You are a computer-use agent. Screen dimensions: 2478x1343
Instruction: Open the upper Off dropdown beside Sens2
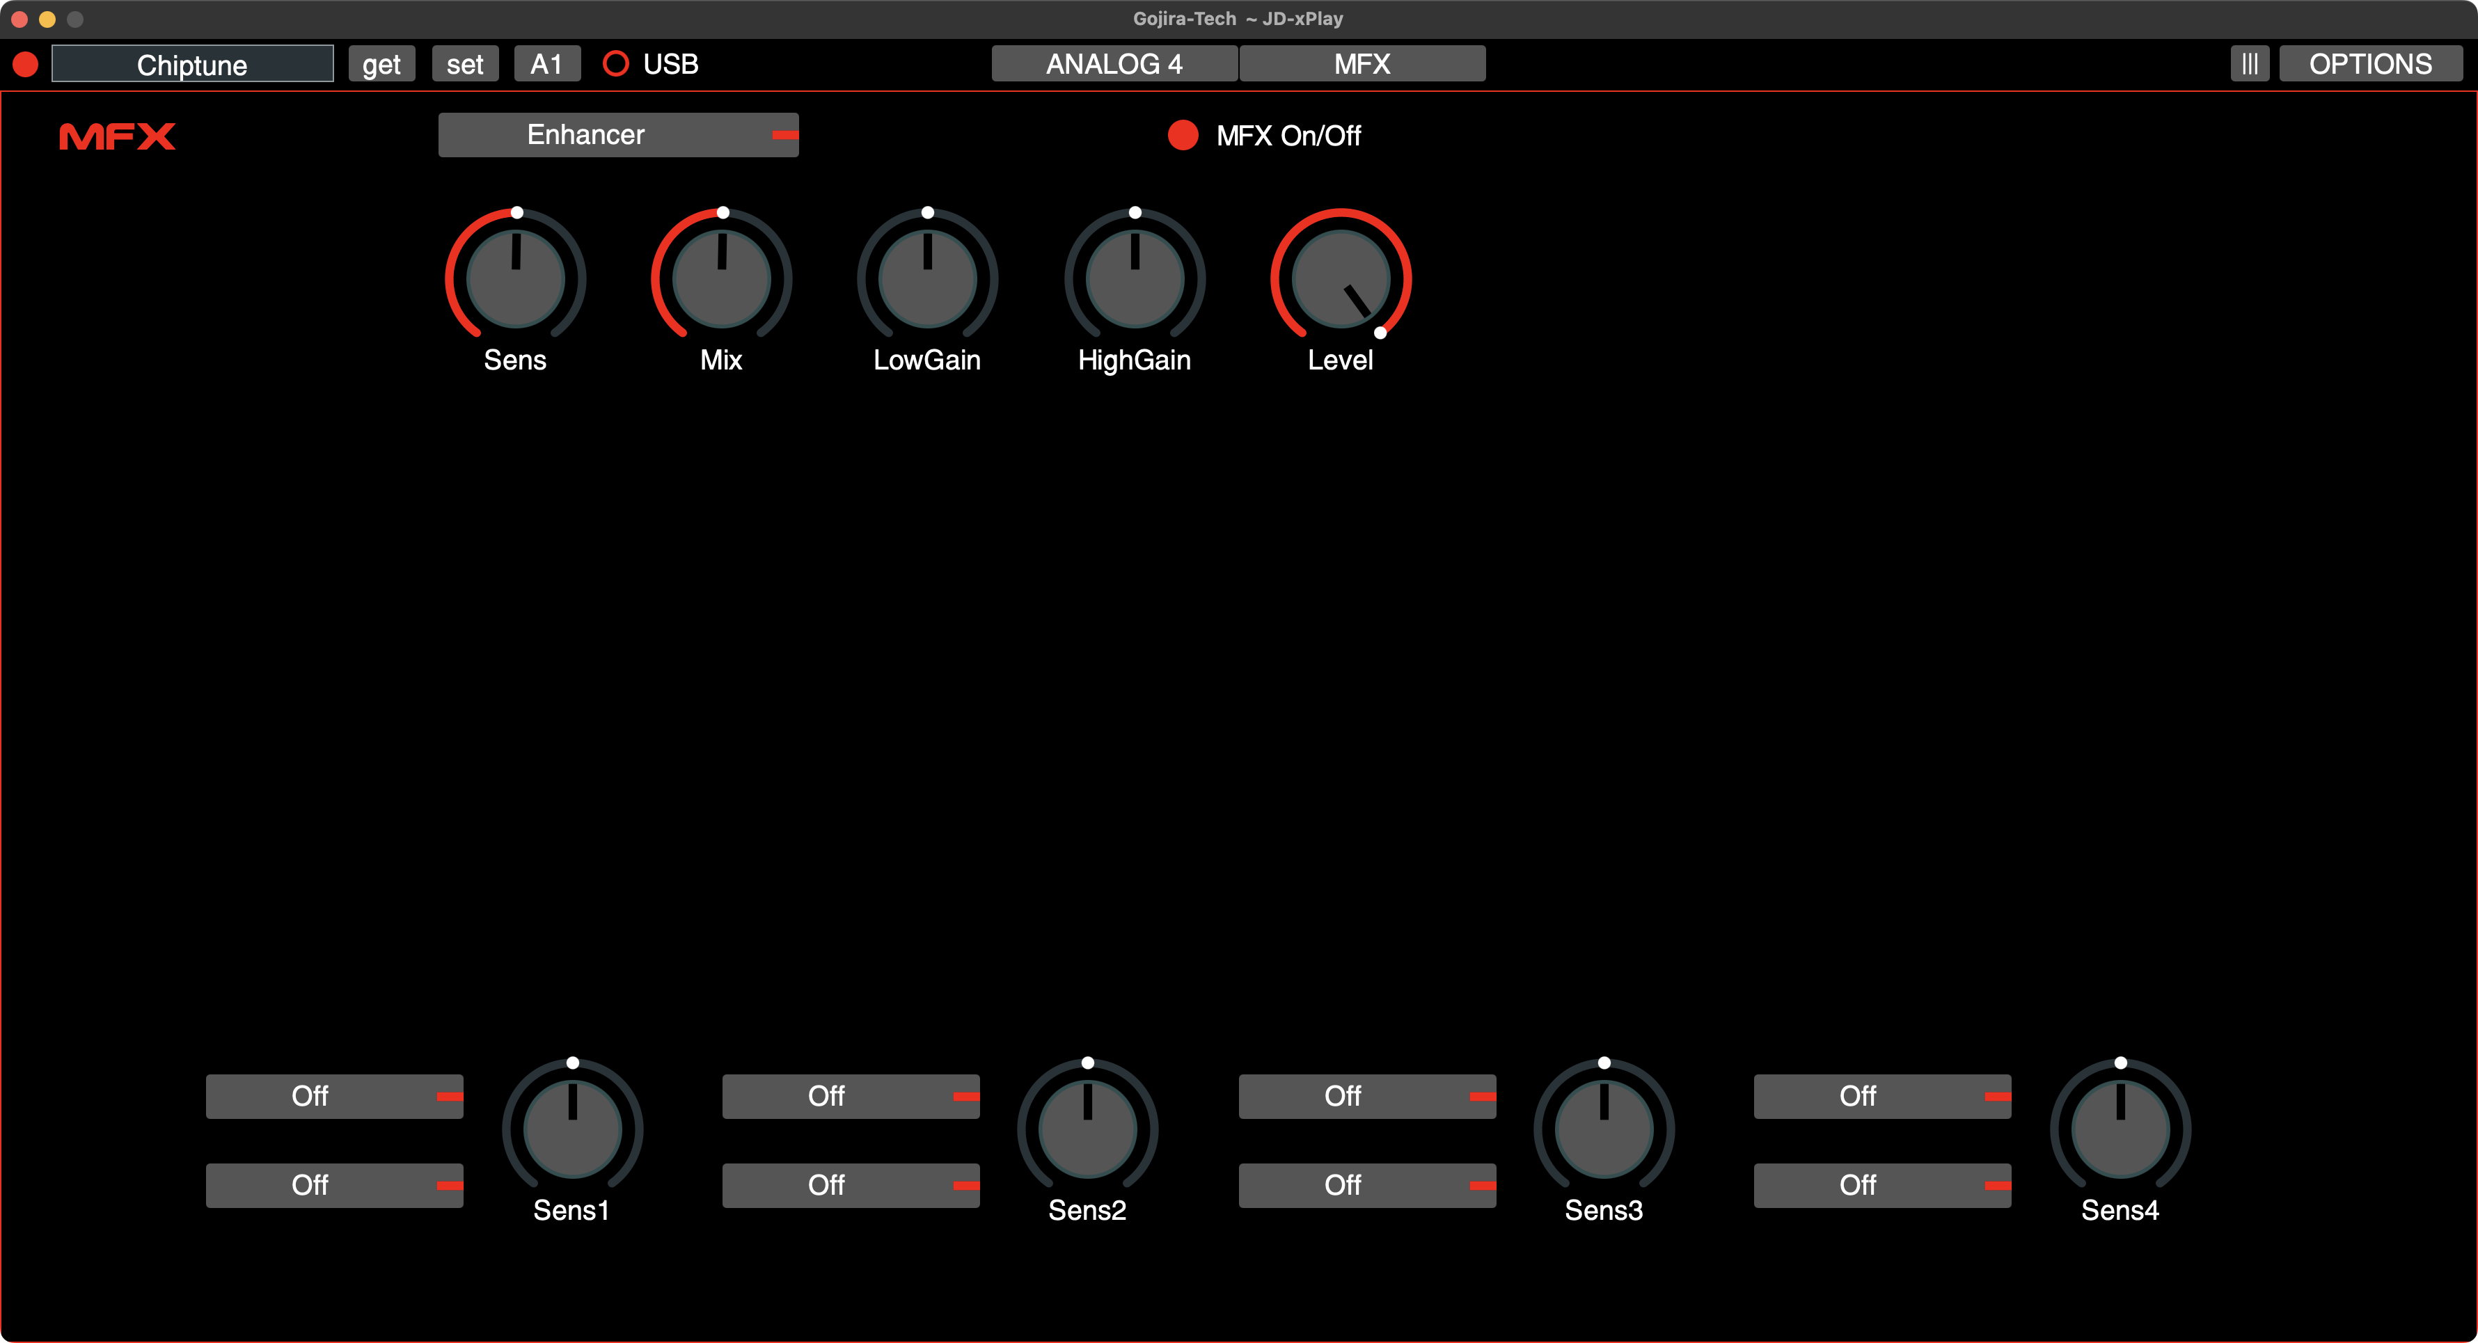[x=851, y=1096]
